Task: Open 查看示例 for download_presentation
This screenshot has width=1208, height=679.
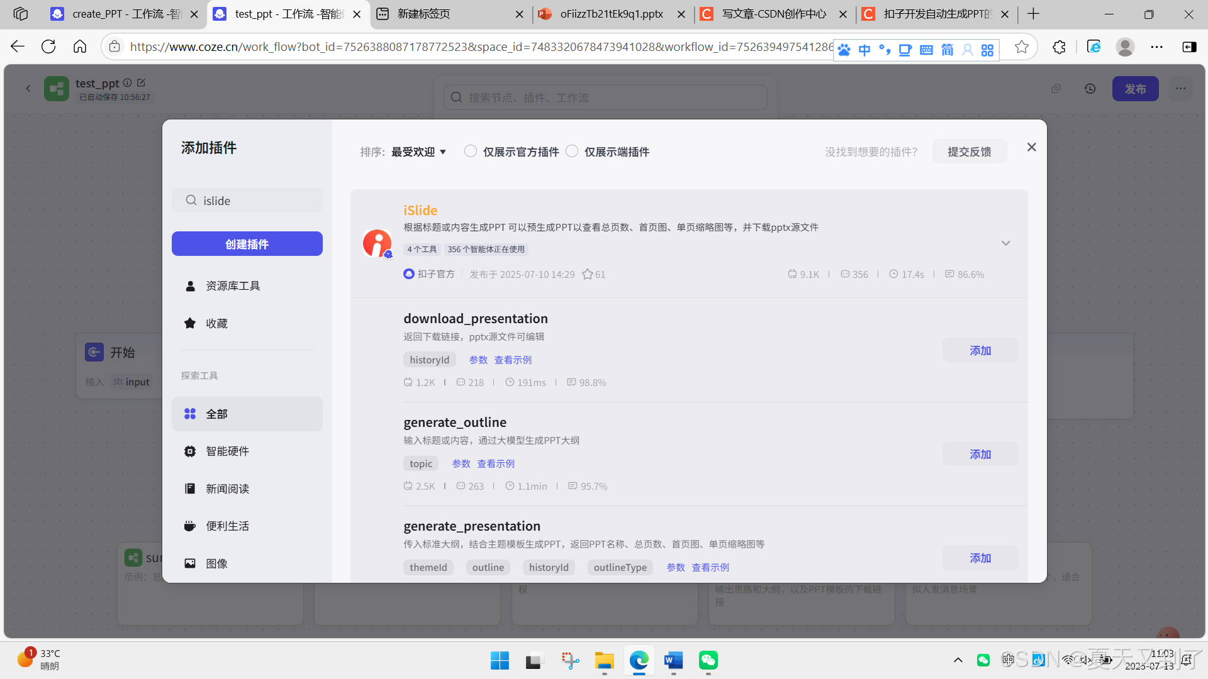Action: (512, 360)
